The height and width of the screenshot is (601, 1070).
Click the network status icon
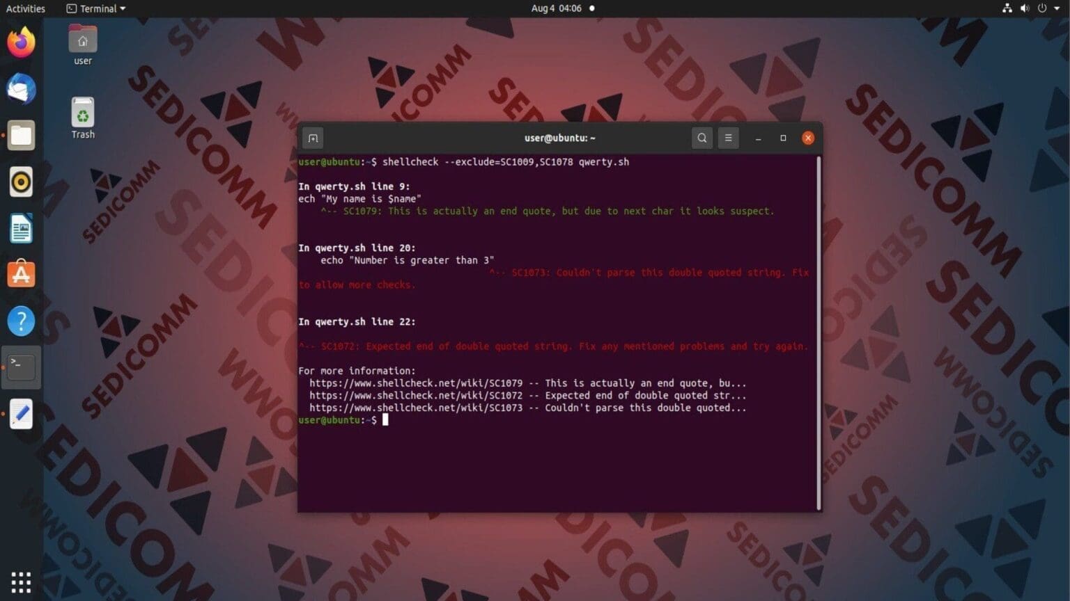[x=1007, y=8]
